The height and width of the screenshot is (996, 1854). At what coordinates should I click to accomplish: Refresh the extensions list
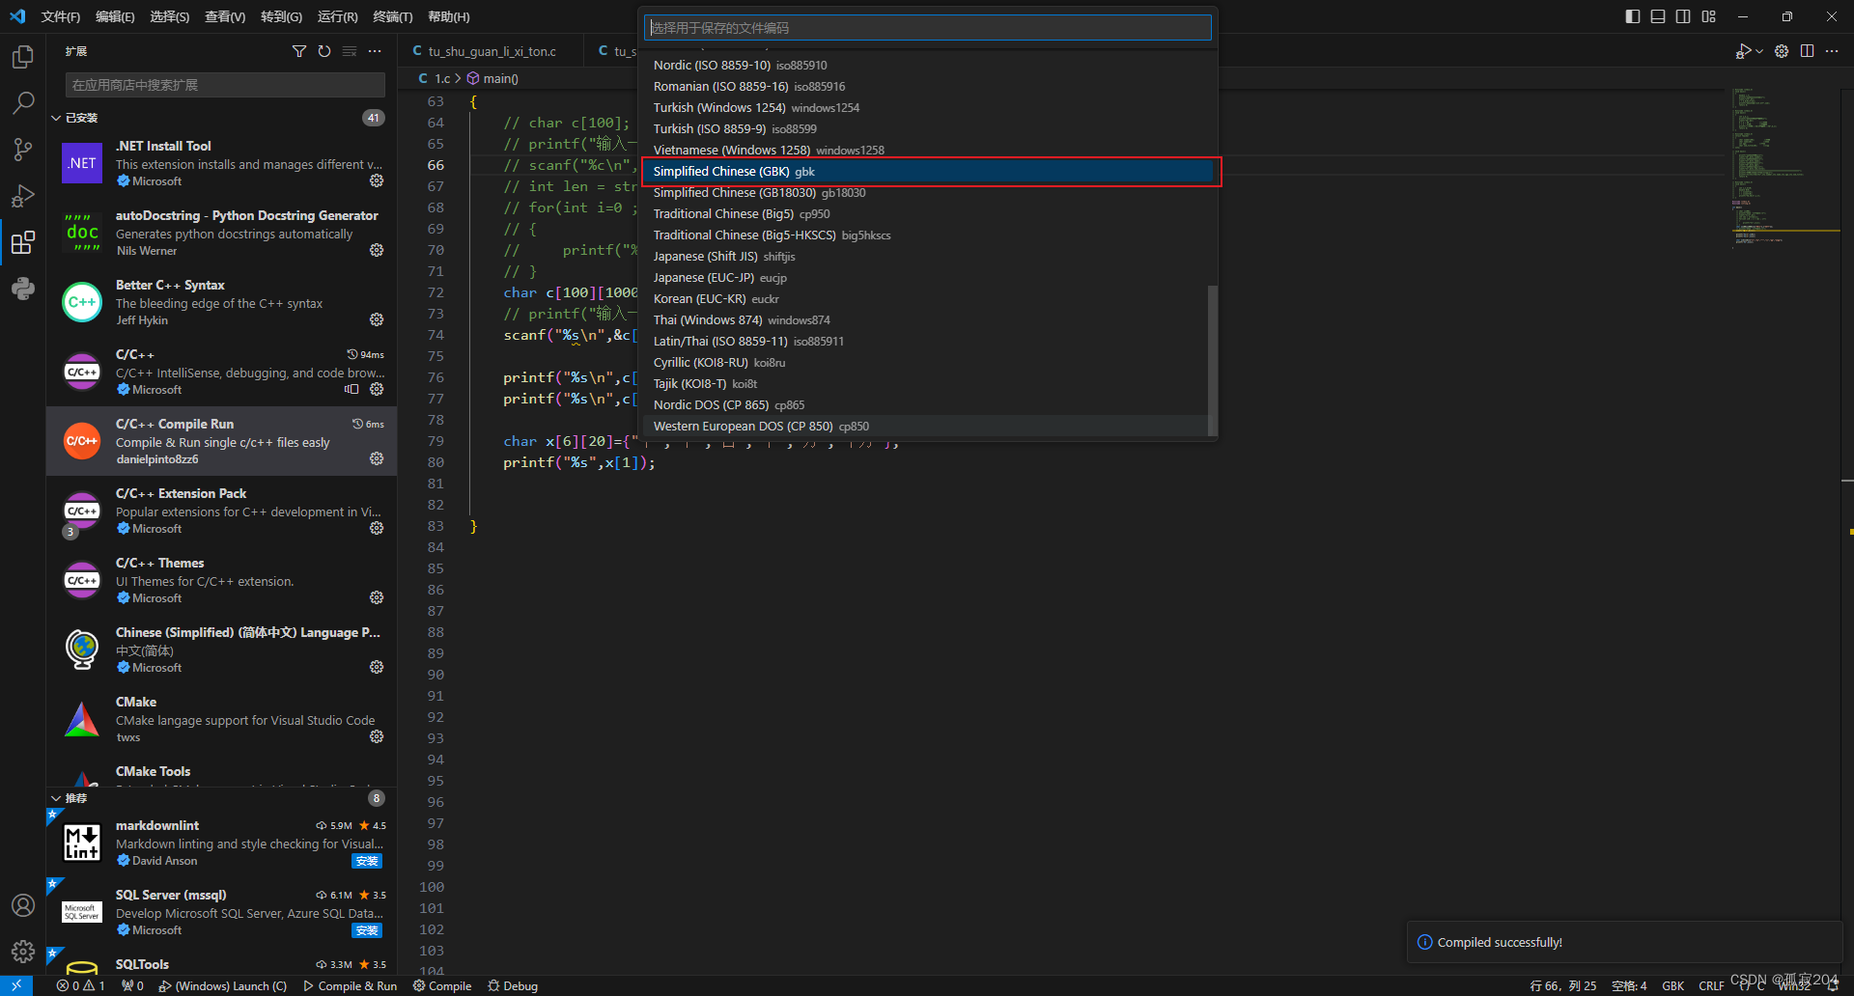pos(324,51)
